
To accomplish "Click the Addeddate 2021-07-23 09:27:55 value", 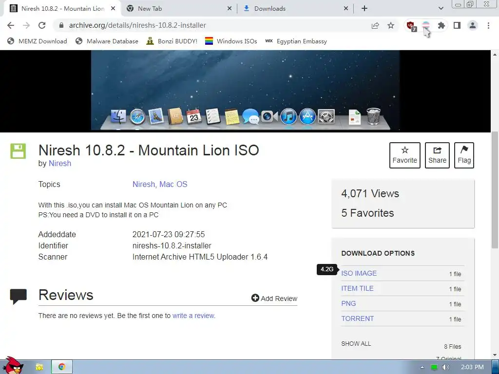I will click(169, 234).
